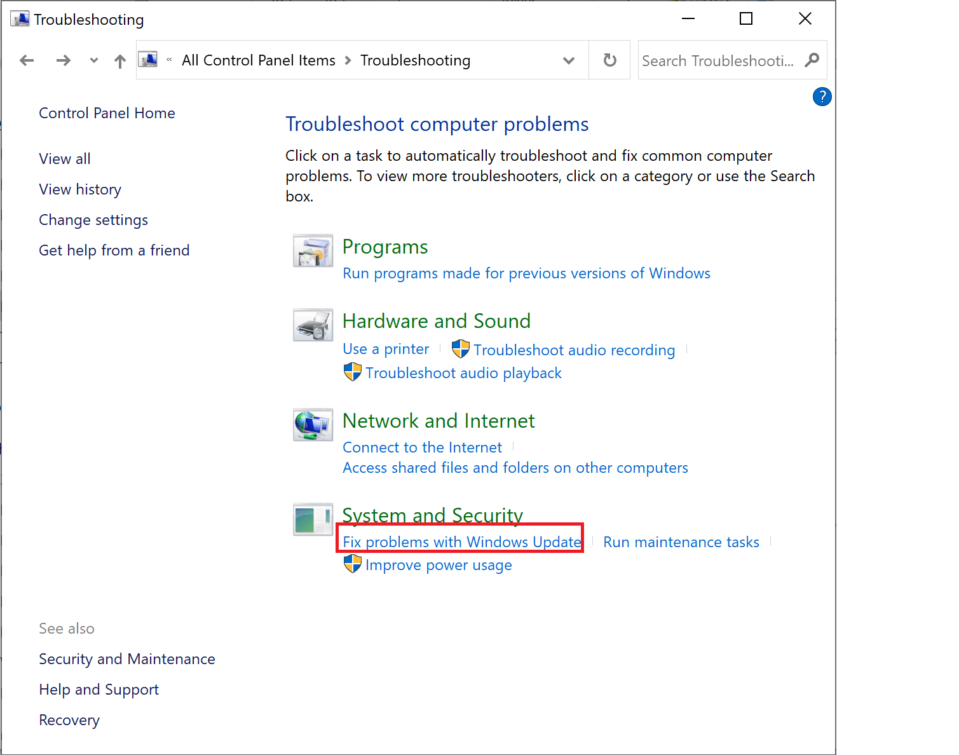Click the System and Security icon

(x=312, y=519)
